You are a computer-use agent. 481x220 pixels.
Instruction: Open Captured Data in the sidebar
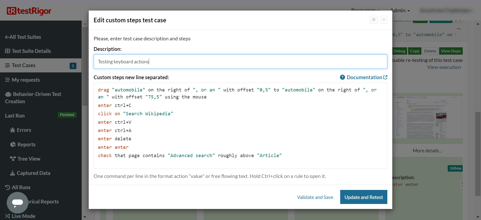pos(33,173)
